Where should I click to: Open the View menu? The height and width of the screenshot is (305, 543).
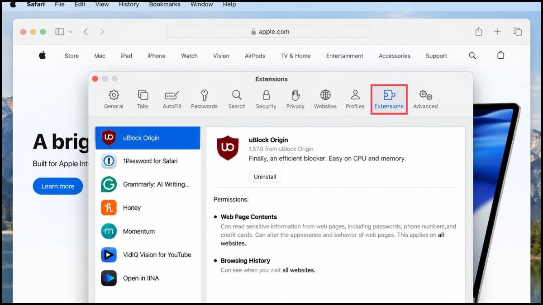point(102,5)
